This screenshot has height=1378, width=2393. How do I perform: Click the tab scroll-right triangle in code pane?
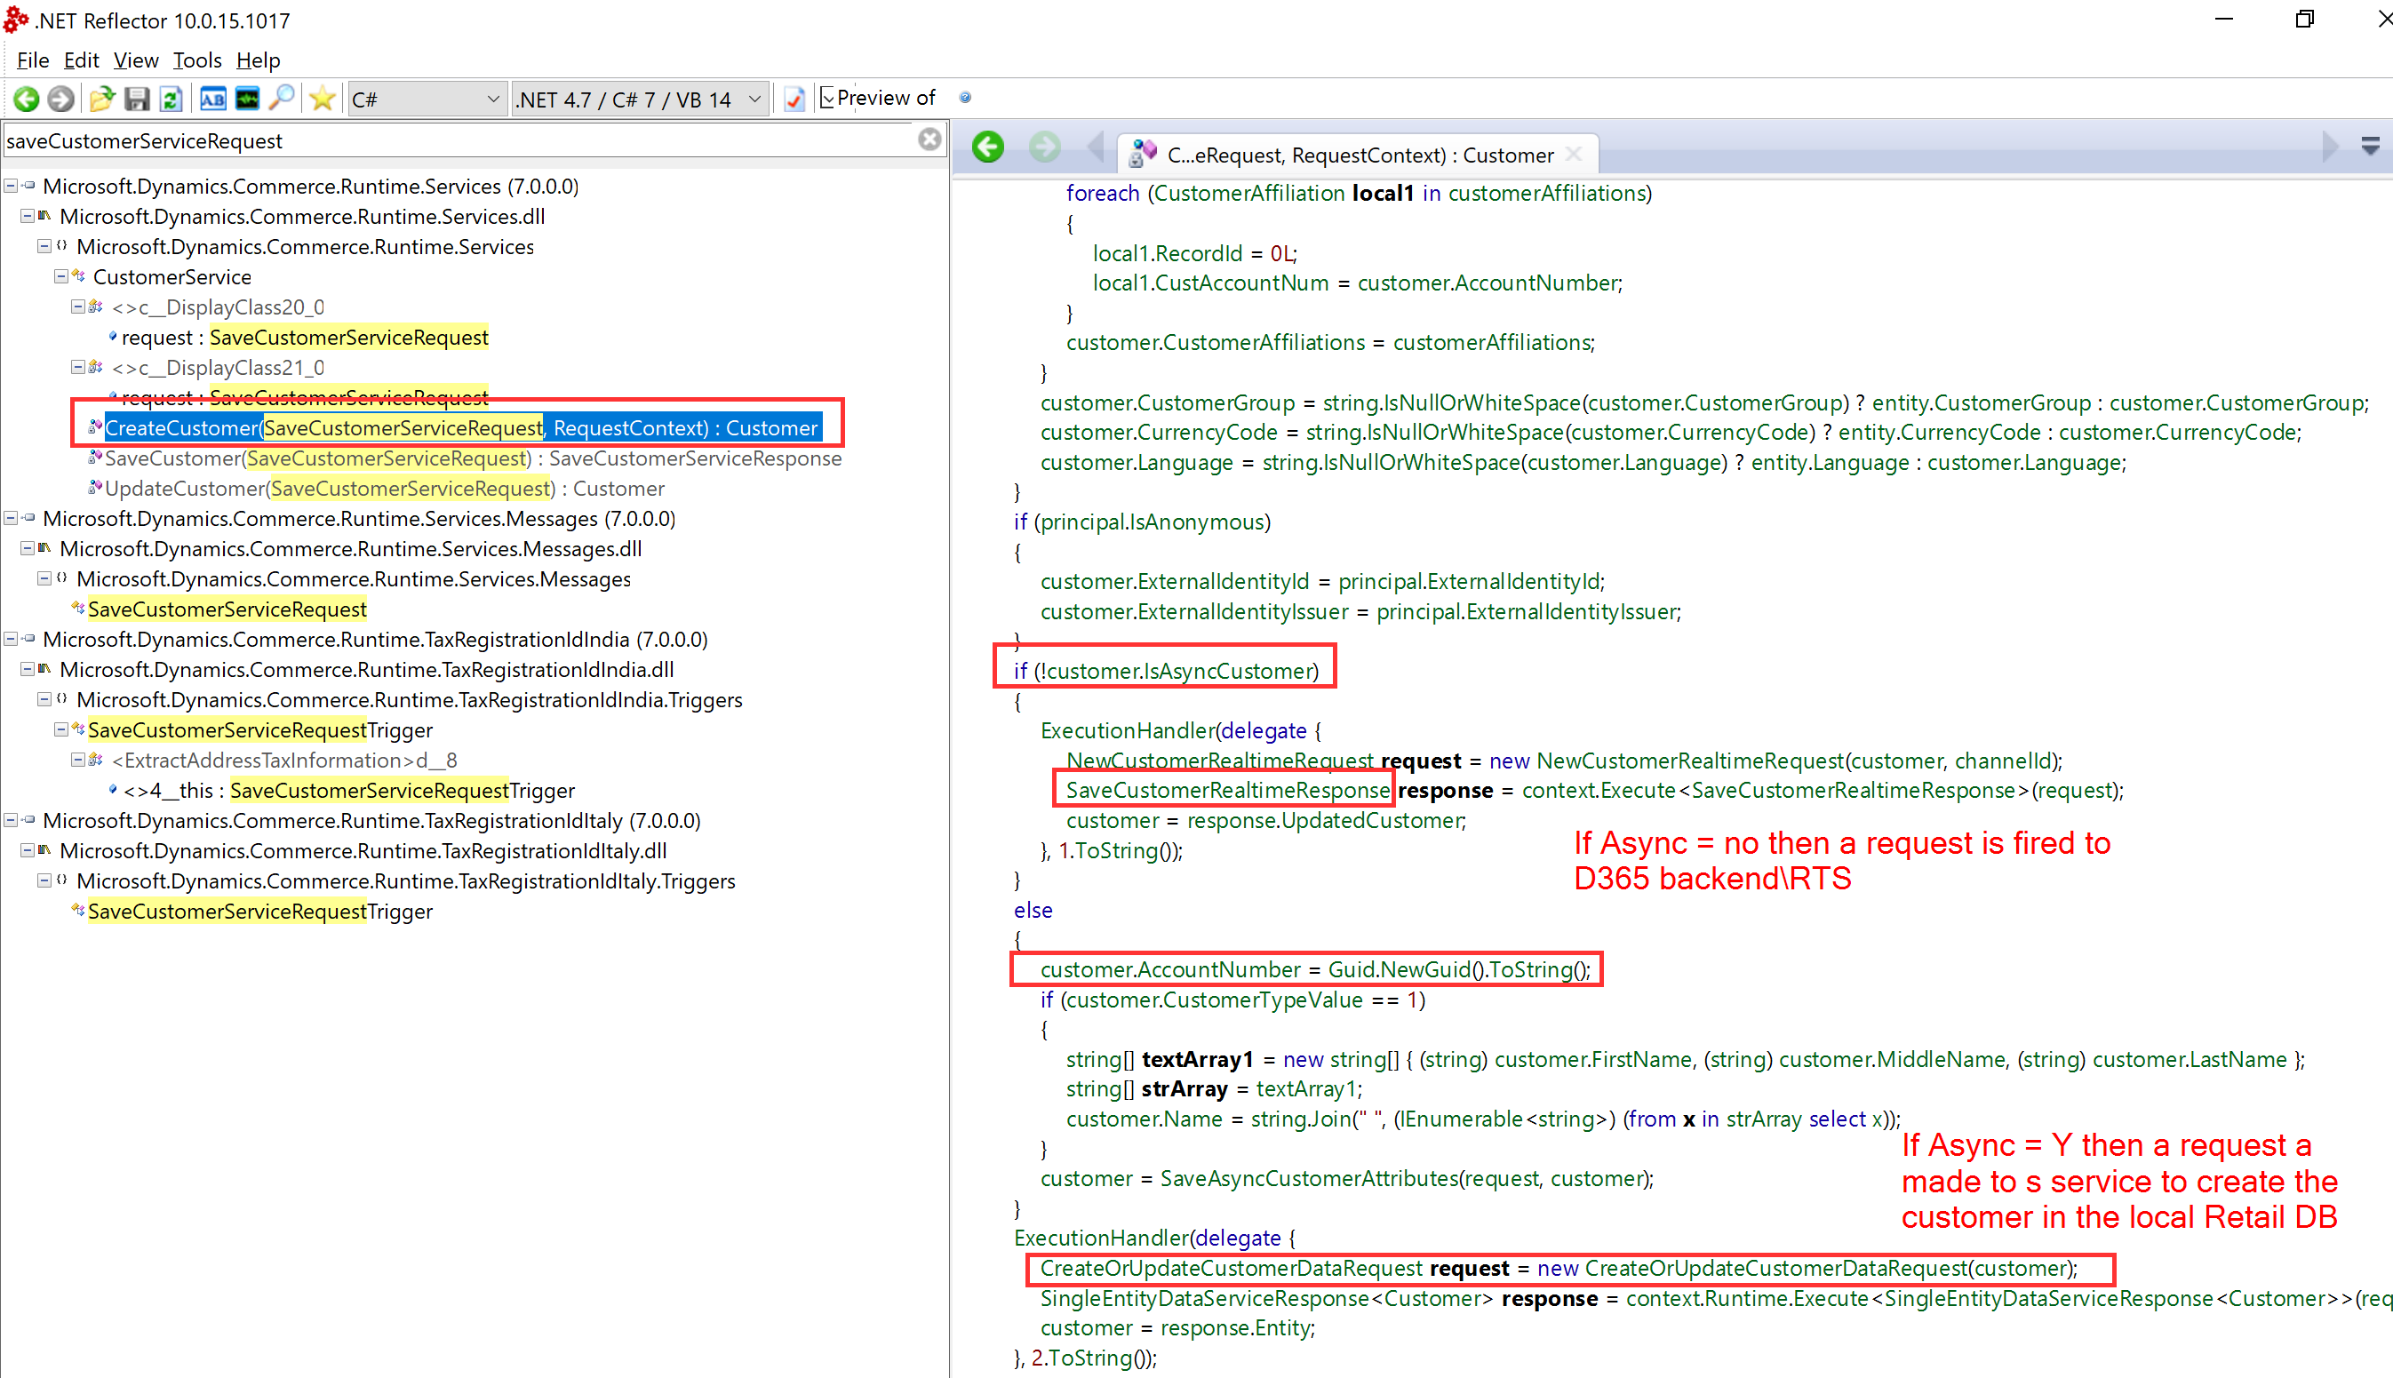[2330, 147]
